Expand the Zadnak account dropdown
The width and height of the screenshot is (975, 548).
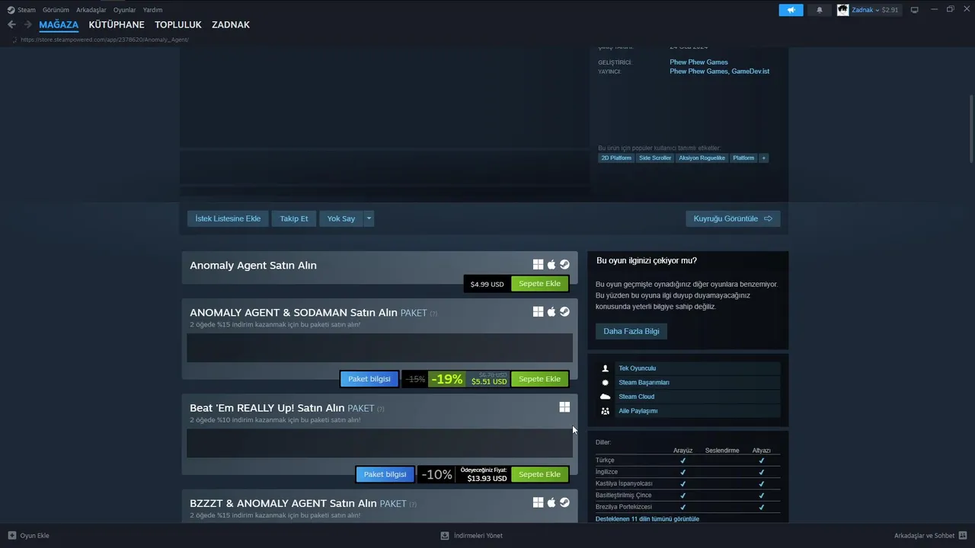(x=877, y=10)
